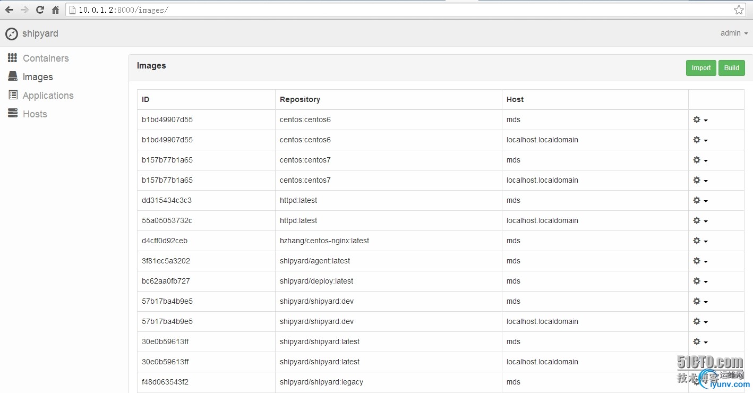753x393 pixels.
Task: Click the green Import button
Action: tap(701, 68)
